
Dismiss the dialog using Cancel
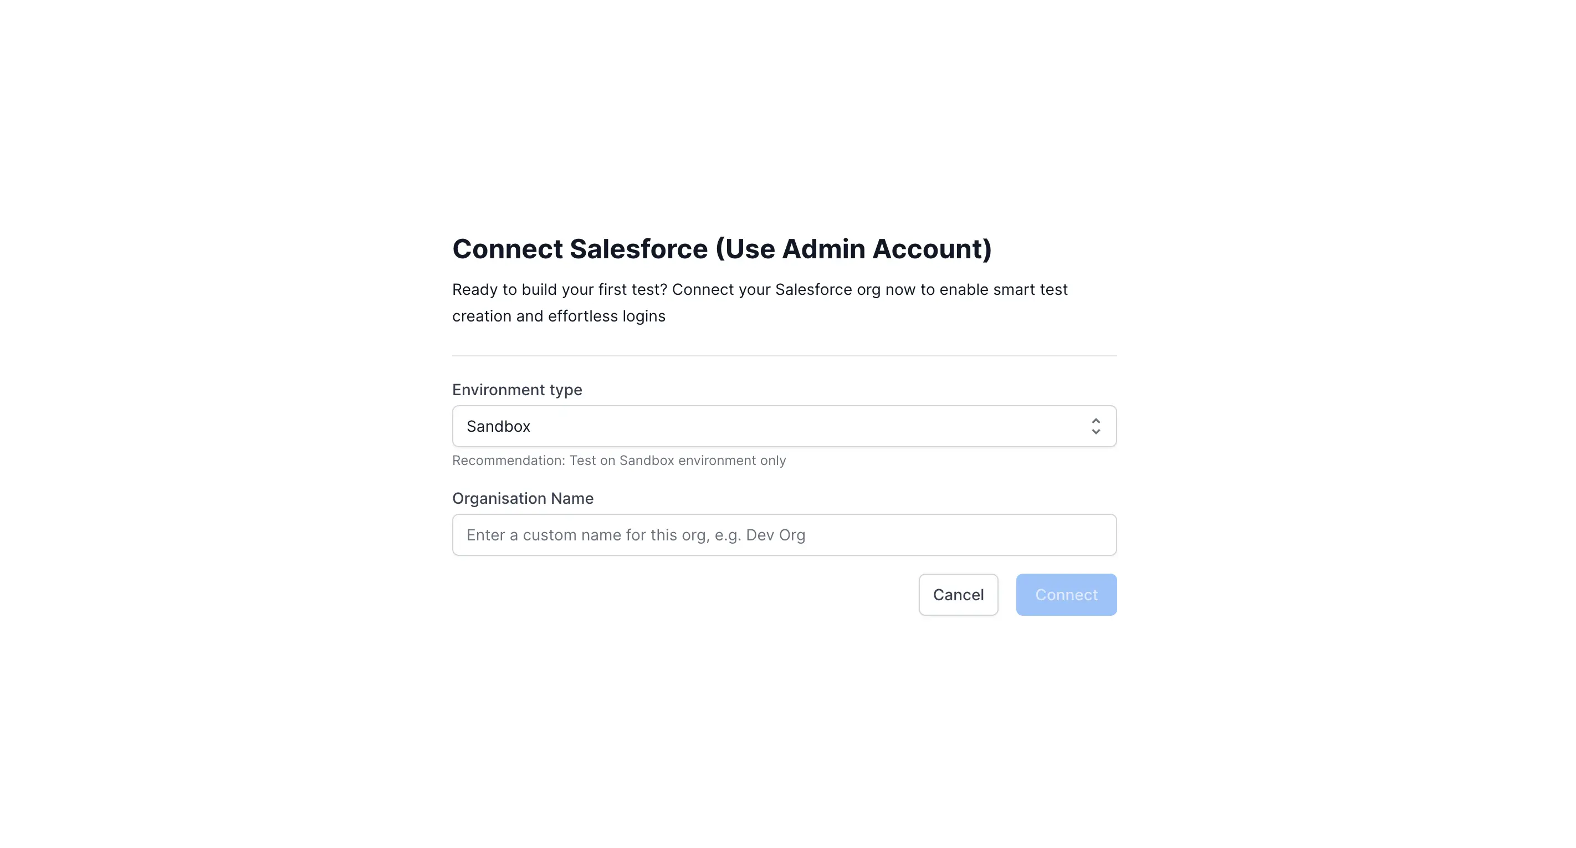tap(958, 594)
